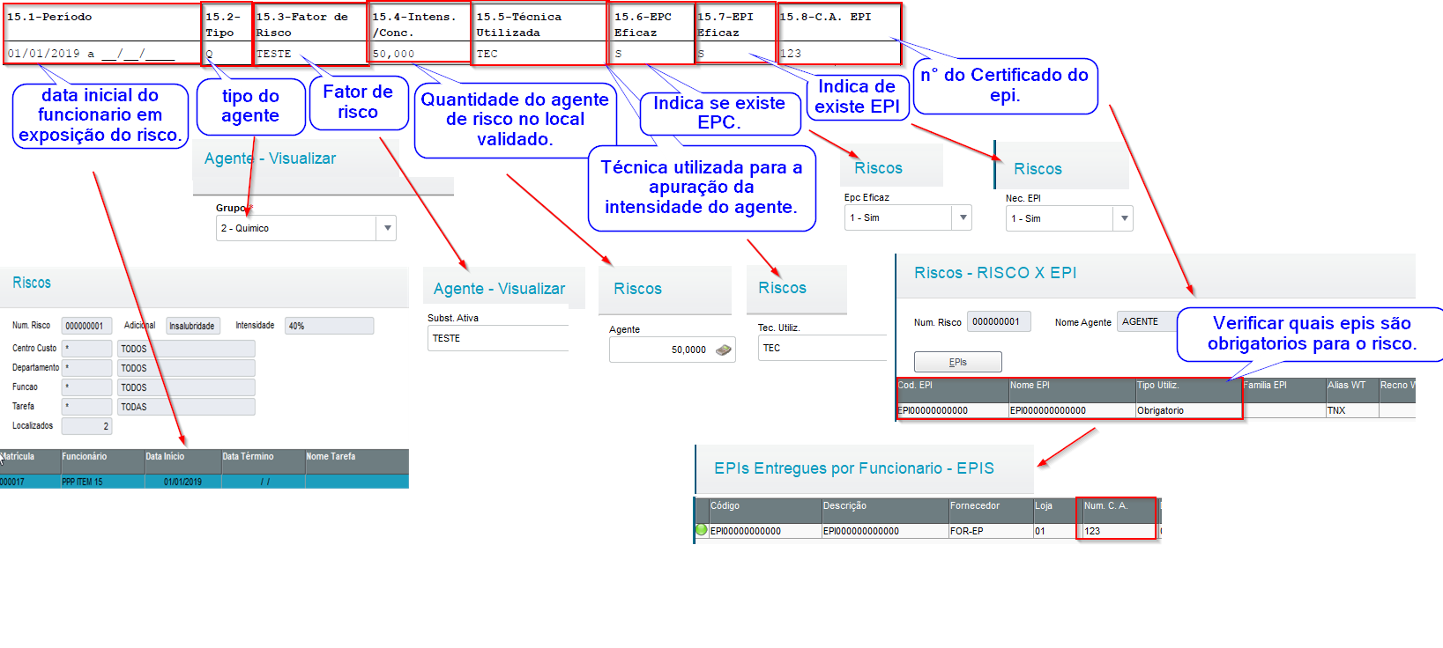Click the FOR-EP supplier cell
Screen dimensions: 1443x648
pyautogui.click(x=990, y=531)
